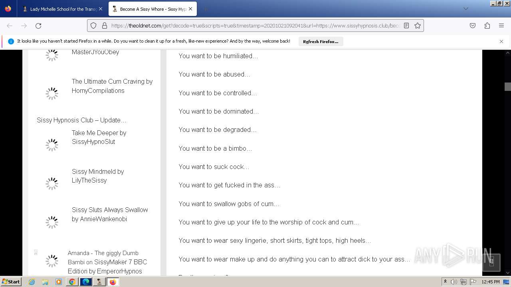
Task: Click text "You want to be a bimbo…"
Action: [215, 148]
